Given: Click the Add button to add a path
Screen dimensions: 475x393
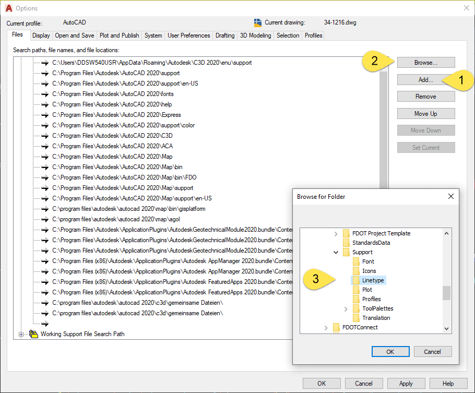Looking at the screenshot, I should pos(425,79).
